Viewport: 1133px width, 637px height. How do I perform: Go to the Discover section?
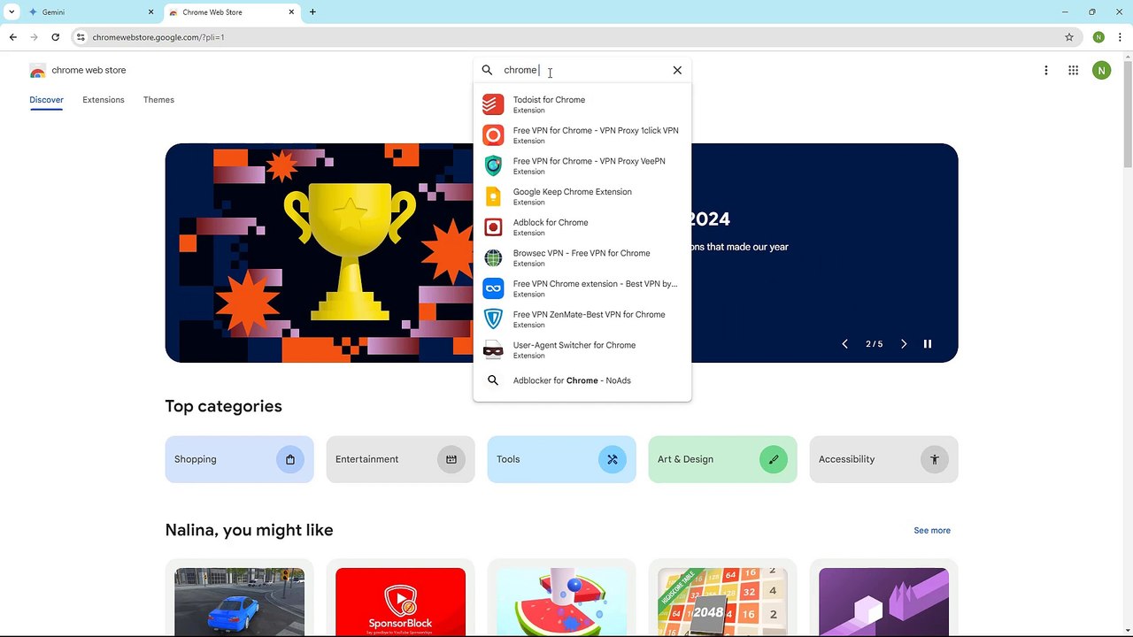[46, 100]
